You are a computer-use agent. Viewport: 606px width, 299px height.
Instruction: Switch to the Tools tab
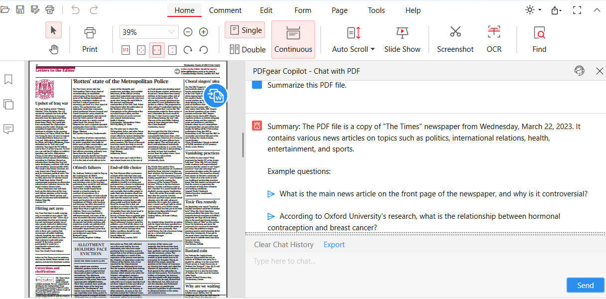(376, 10)
